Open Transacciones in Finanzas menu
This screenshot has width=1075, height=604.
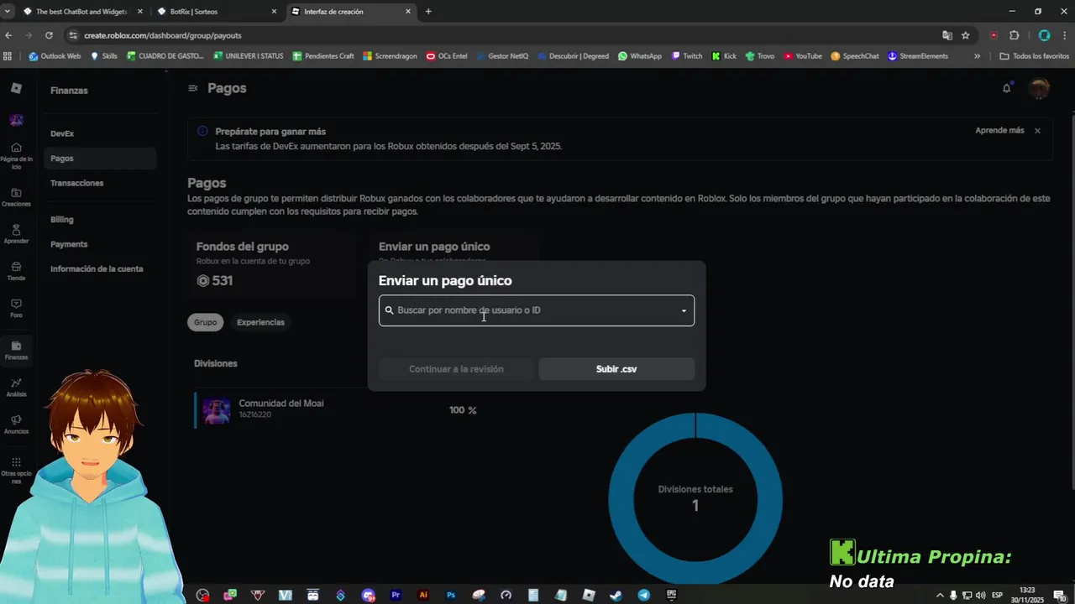point(76,183)
